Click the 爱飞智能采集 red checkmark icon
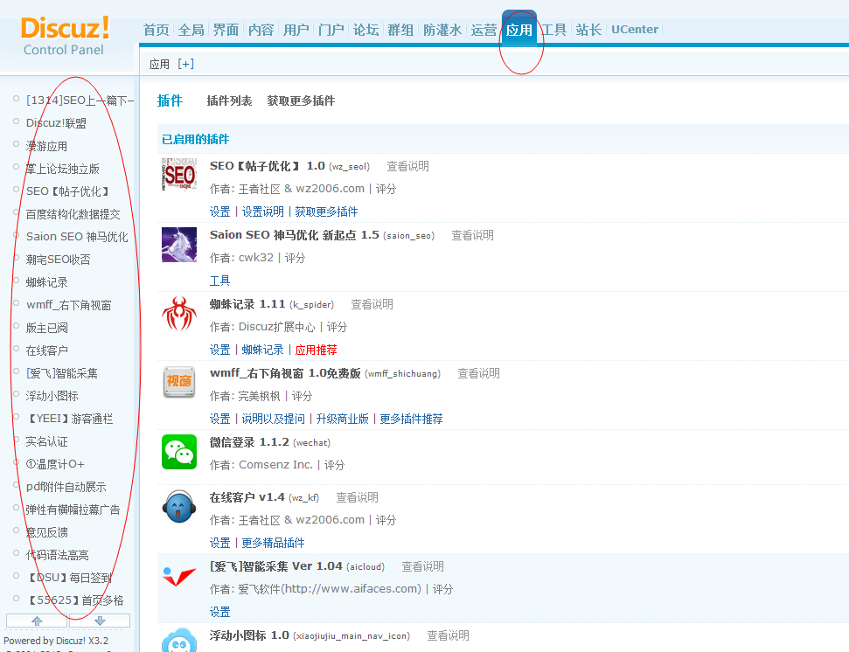This screenshot has height=652, width=849. pos(178,576)
